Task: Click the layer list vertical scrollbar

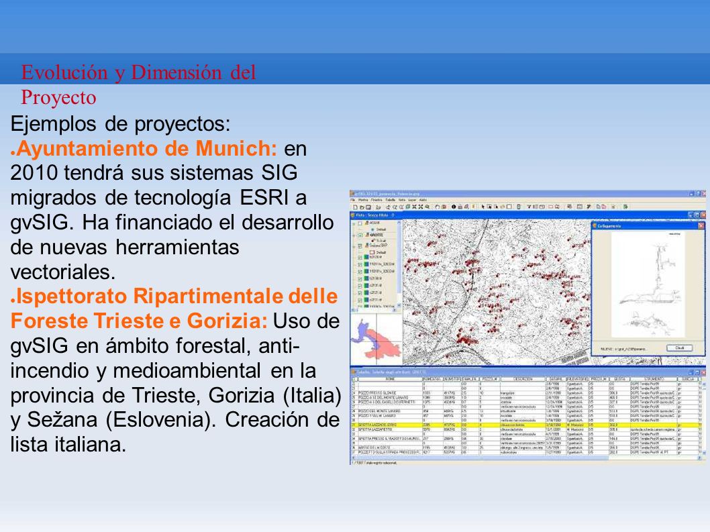Action: 399,265
